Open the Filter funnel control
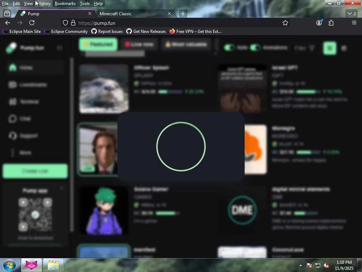The width and height of the screenshot is (362, 272). pyautogui.click(x=304, y=48)
